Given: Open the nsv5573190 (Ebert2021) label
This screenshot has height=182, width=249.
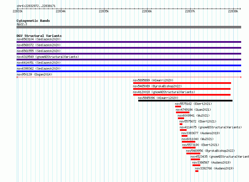Looking at the screenshot, I should coord(201,145).
